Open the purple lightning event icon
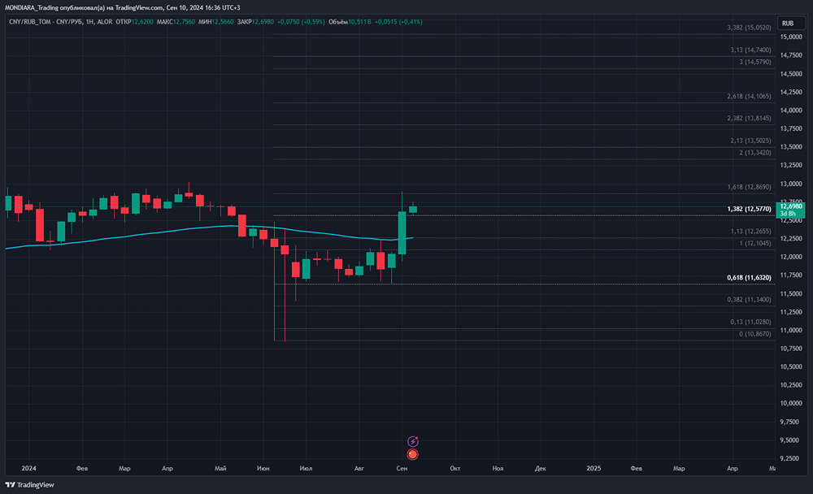 pyautogui.click(x=413, y=441)
